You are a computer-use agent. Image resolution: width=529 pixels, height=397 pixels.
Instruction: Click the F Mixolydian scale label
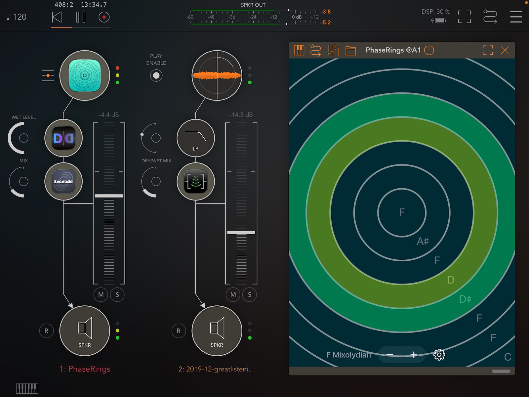[x=348, y=355]
